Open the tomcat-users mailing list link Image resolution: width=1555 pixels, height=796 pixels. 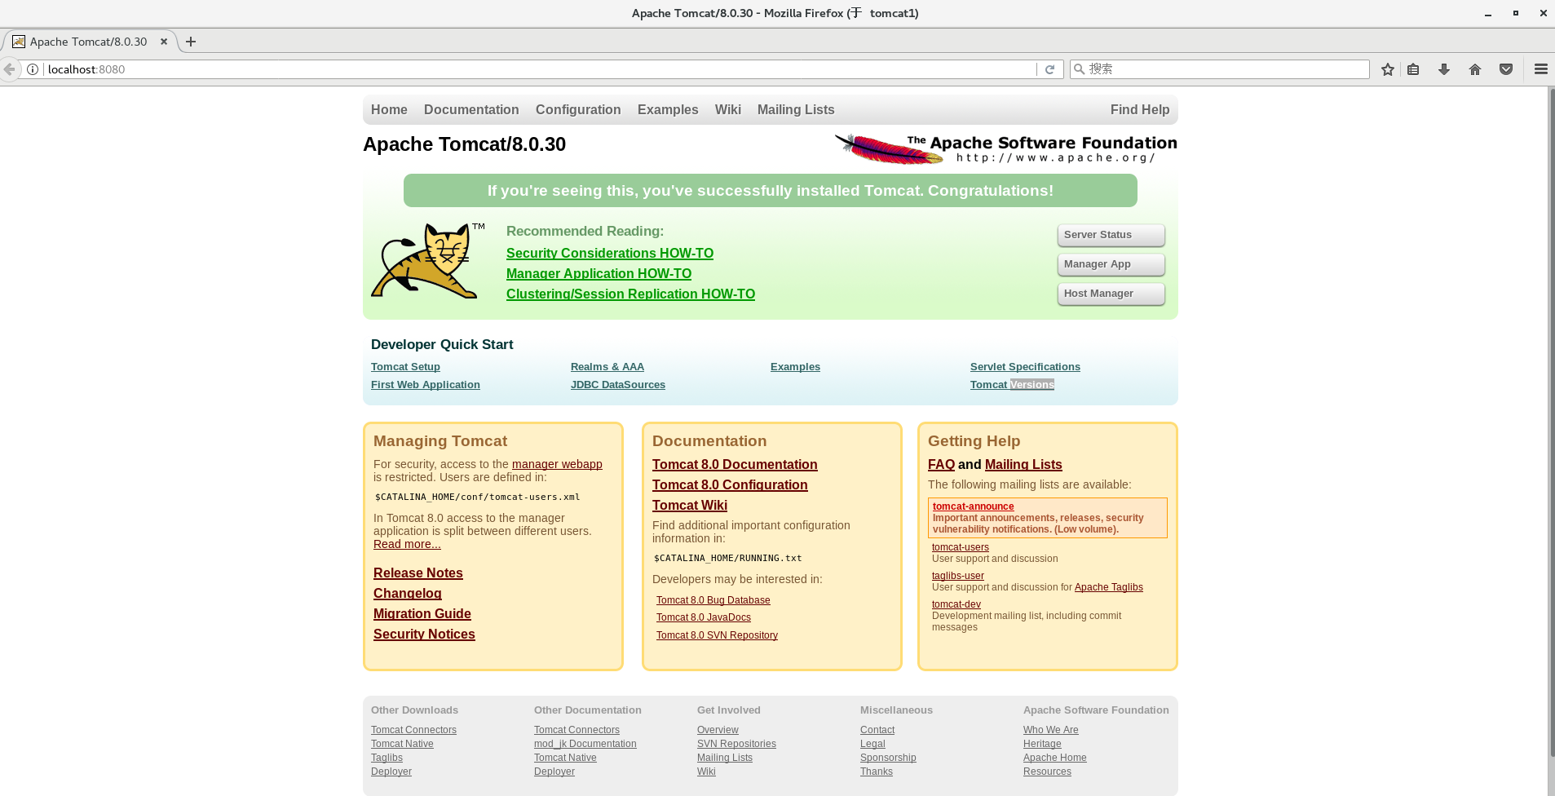pos(961,547)
